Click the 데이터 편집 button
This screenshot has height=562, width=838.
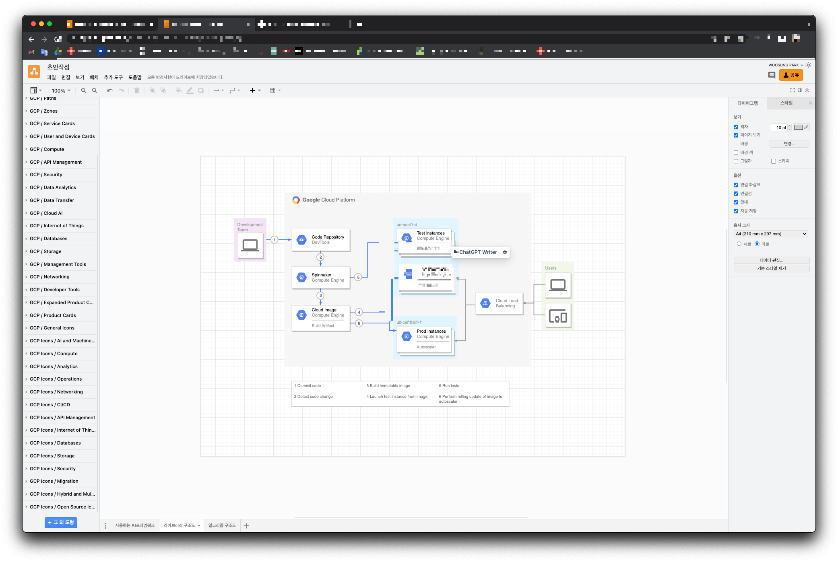(771, 260)
